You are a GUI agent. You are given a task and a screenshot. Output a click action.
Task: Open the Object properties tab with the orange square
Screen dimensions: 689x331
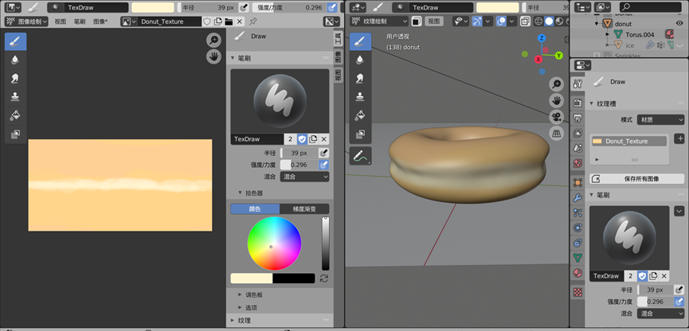click(x=577, y=182)
